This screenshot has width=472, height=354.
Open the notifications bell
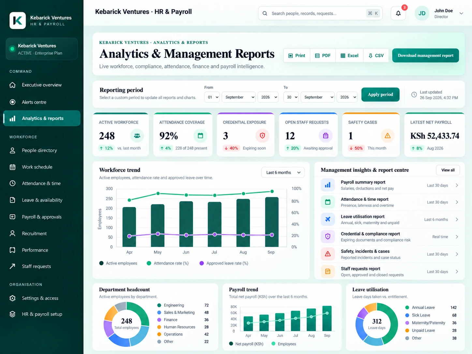398,13
